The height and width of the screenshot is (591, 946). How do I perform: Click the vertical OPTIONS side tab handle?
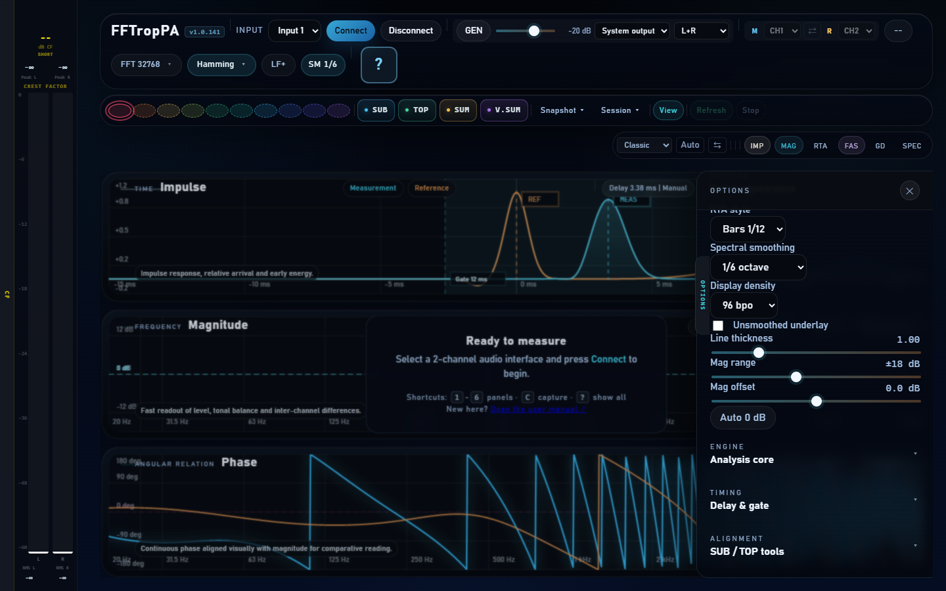tap(702, 295)
